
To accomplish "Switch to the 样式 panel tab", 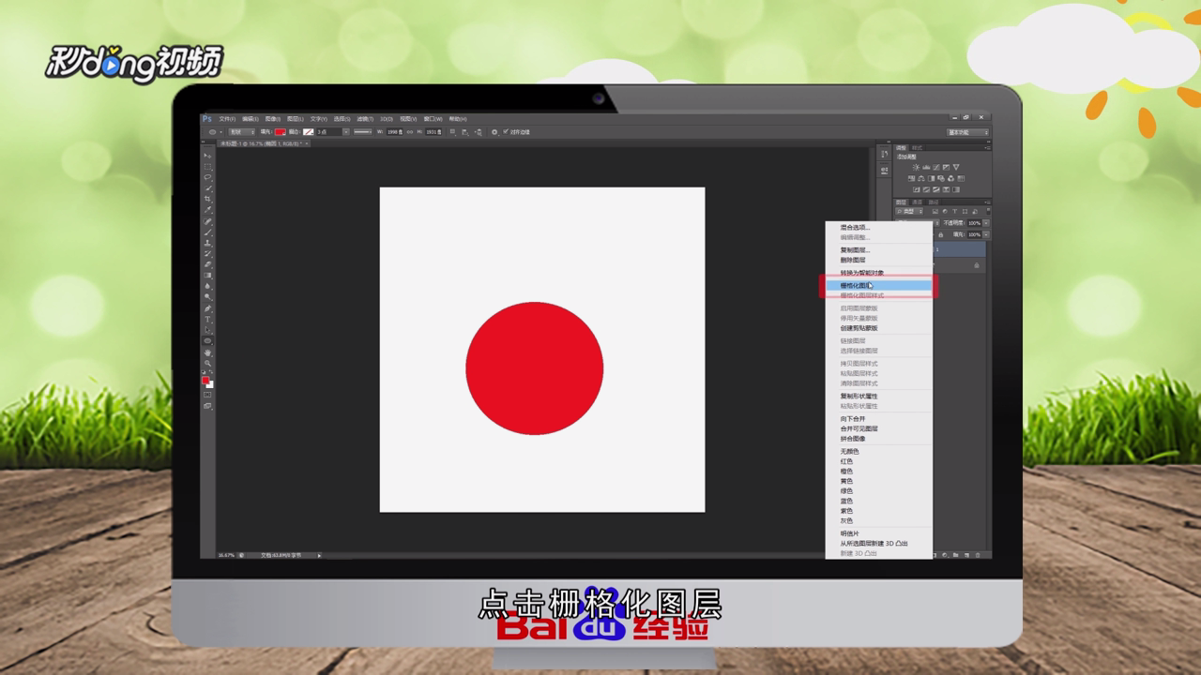I will (917, 147).
